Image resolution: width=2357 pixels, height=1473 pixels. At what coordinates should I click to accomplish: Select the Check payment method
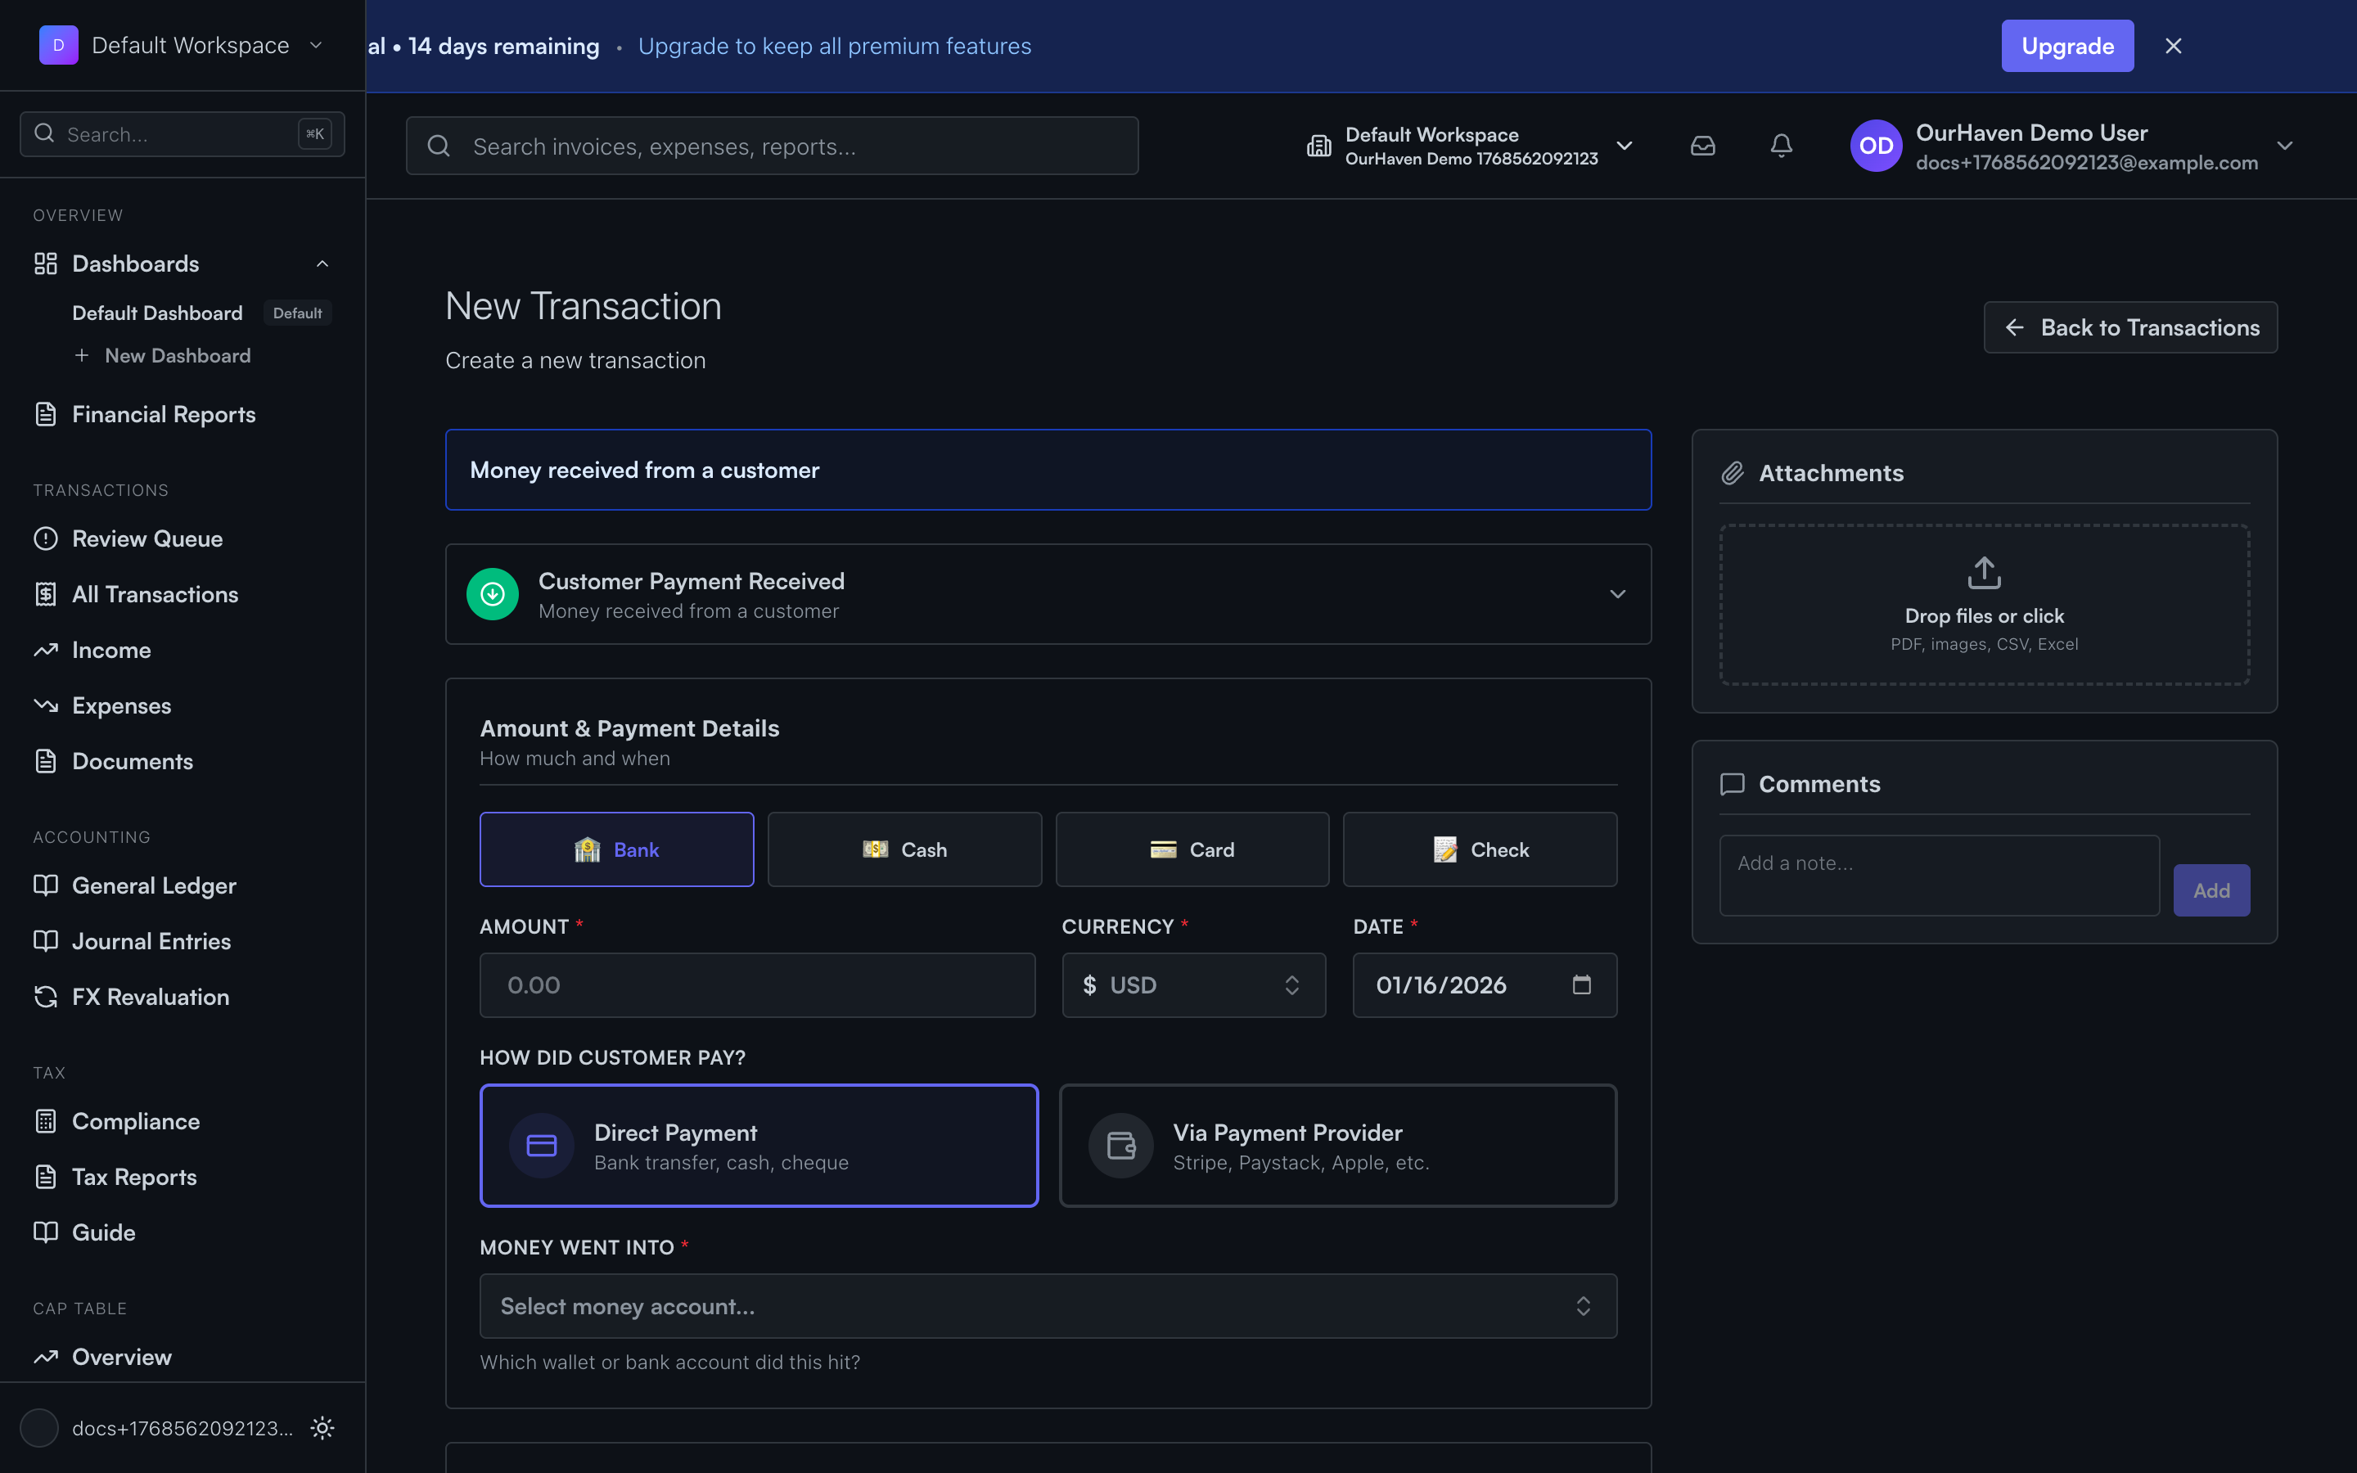[1479, 849]
